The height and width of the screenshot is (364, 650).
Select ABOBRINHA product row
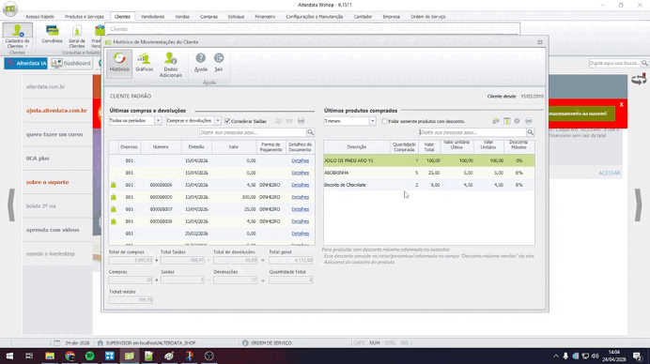[429, 173]
